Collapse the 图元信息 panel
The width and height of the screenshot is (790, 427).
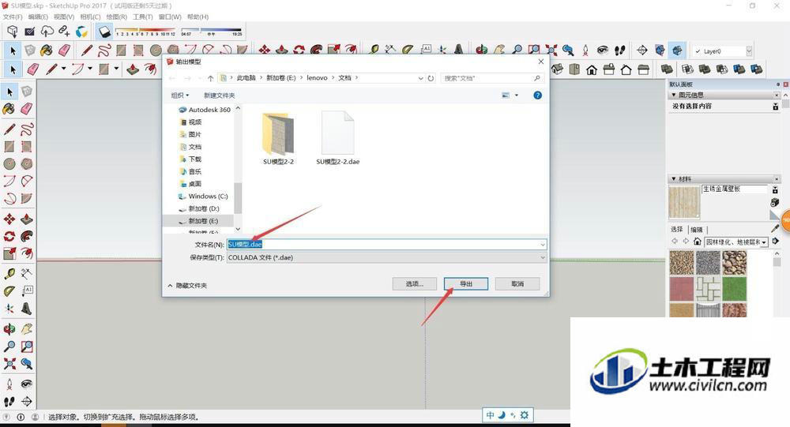tap(674, 95)
